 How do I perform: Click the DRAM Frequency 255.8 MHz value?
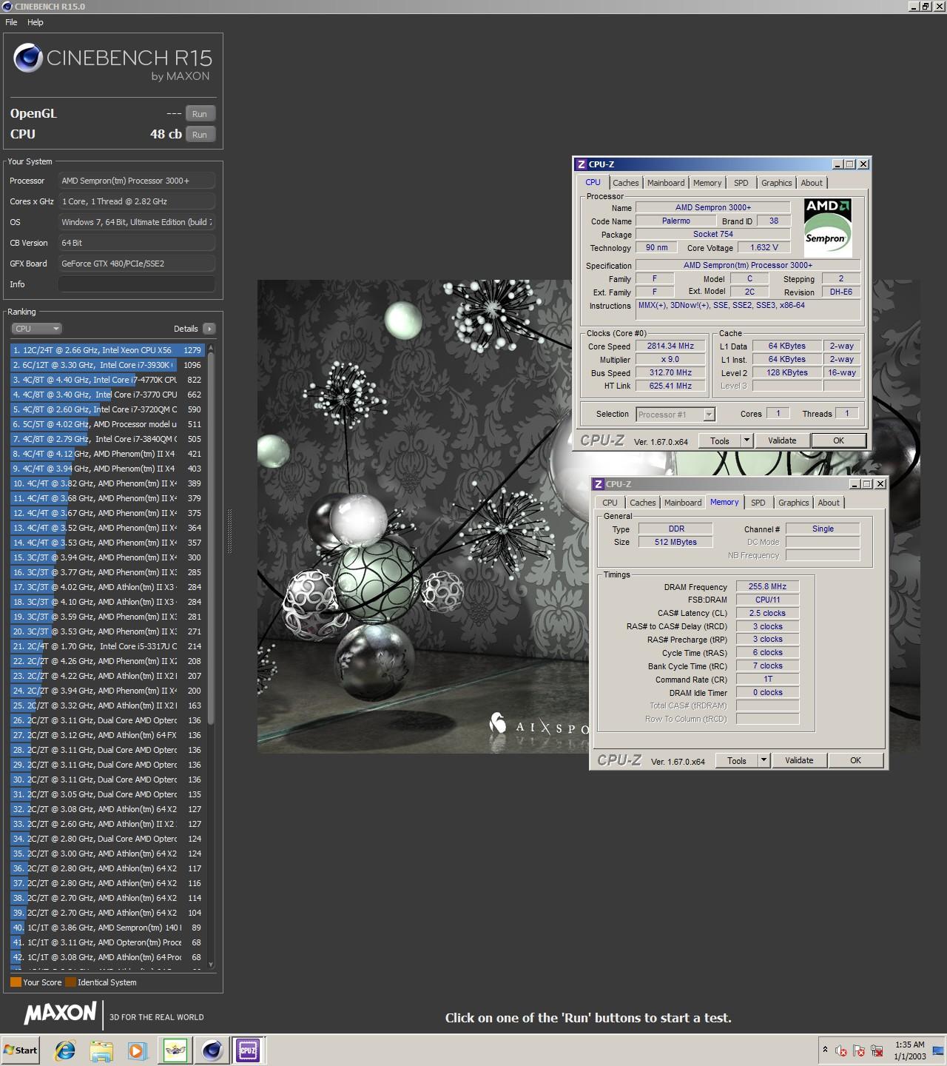click(x=767, y=586)
